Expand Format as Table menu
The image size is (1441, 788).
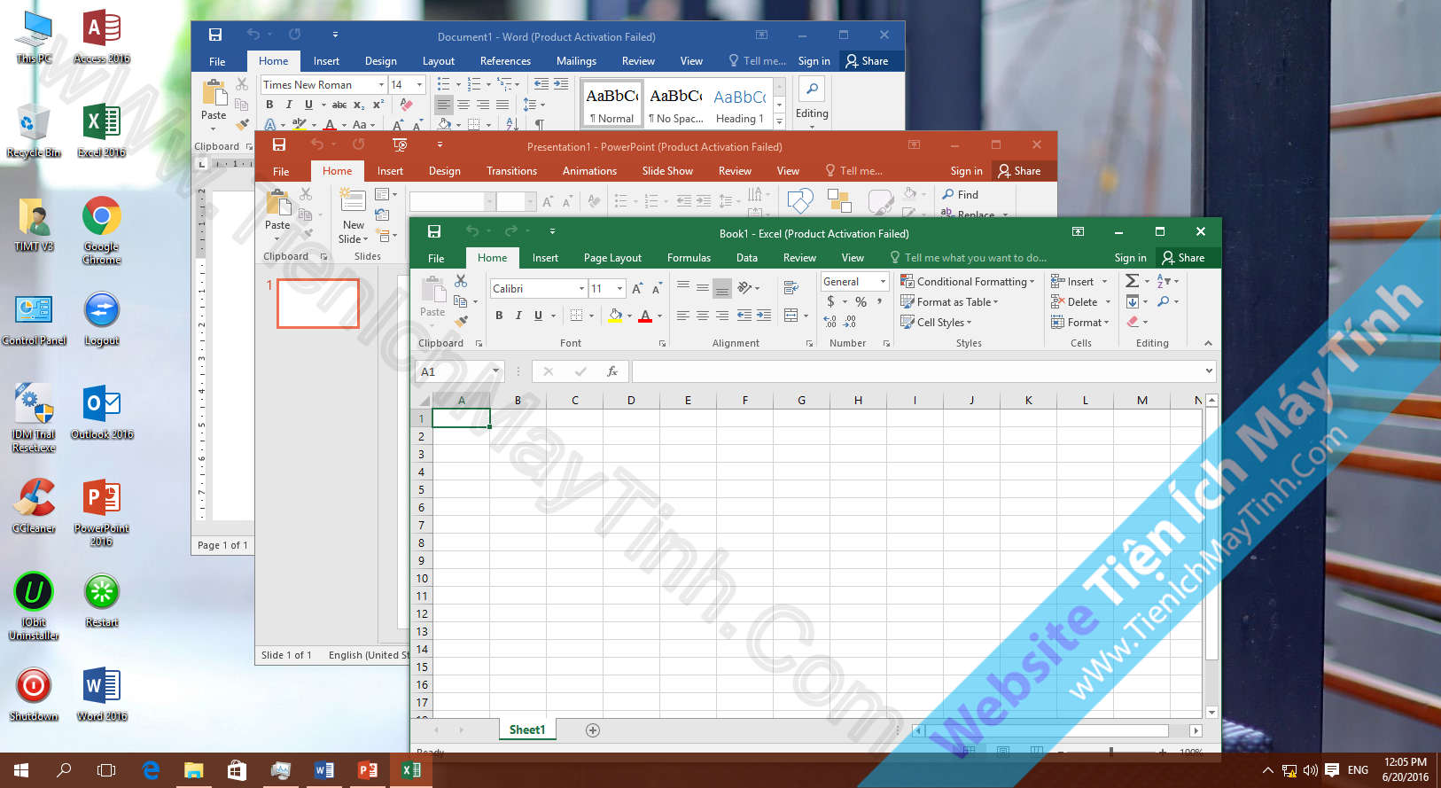point(950,302)
